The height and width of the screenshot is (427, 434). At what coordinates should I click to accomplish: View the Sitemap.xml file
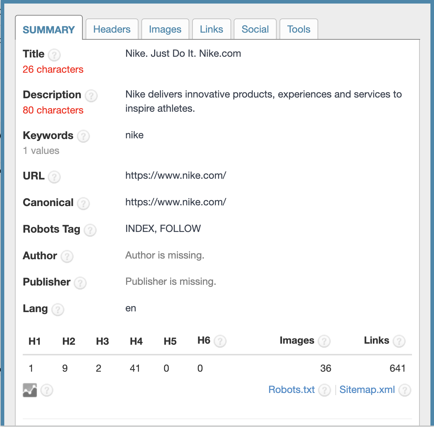367,390
